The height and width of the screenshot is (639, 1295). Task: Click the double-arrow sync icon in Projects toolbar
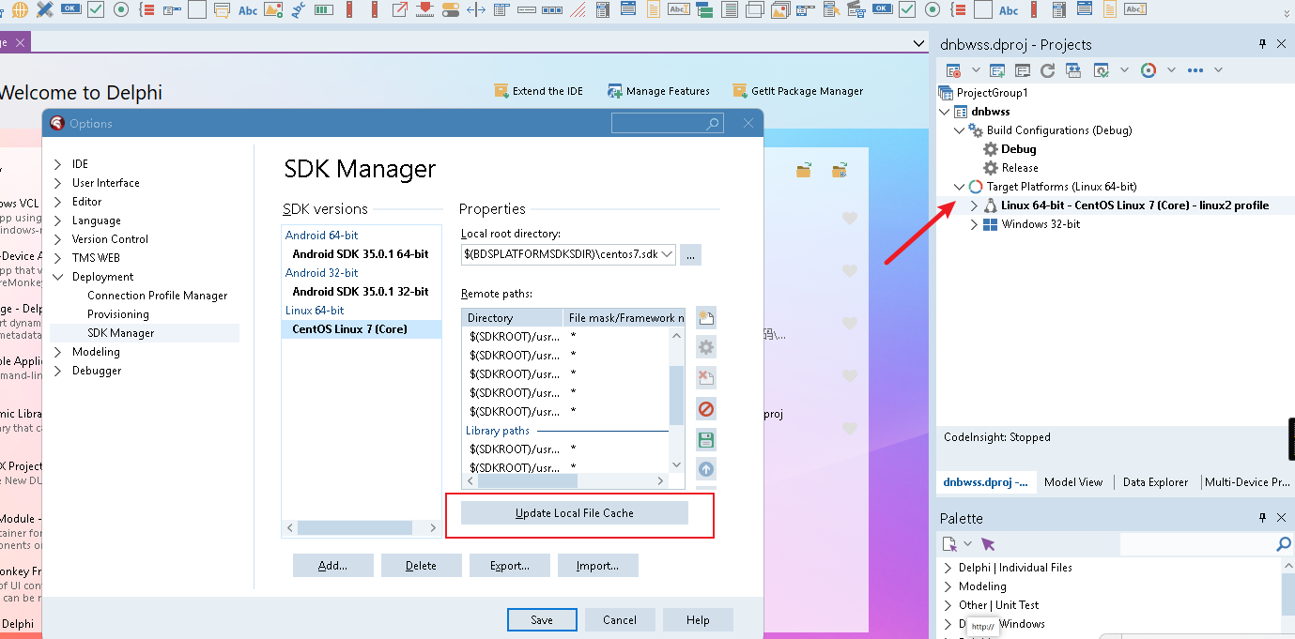point(1072,70)
